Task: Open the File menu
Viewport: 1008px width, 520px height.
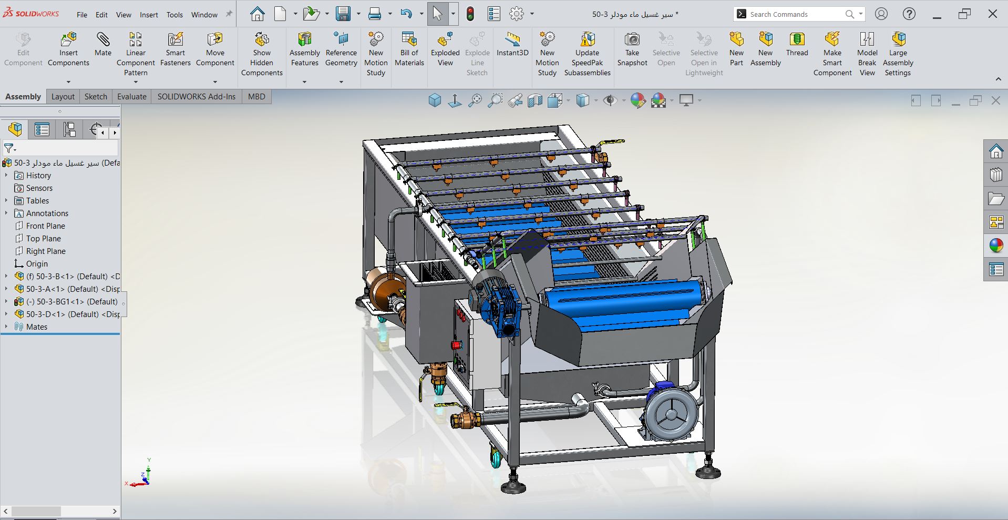Action: coord(82,15)
